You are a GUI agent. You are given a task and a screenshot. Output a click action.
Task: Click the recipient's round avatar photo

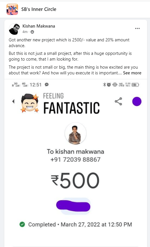pos(75,134)
